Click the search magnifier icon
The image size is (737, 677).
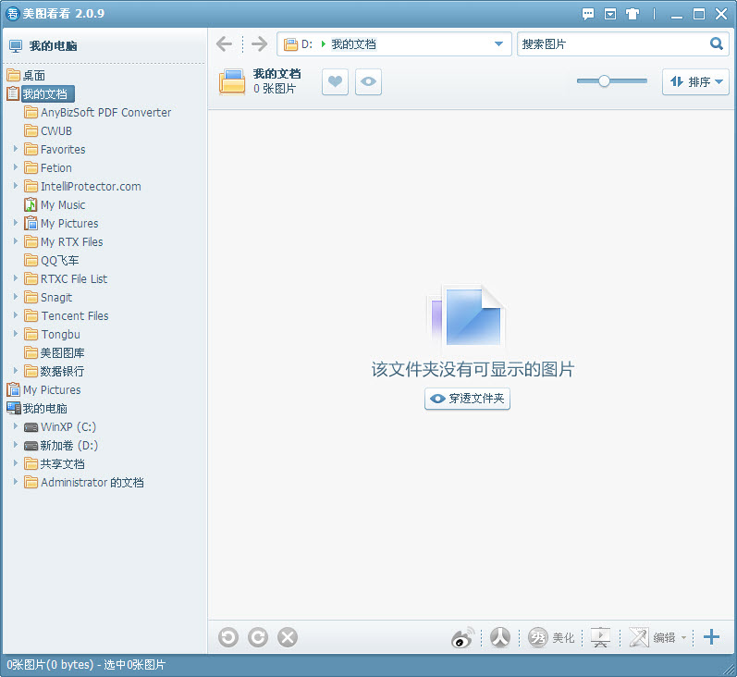[x=717, y=43]
